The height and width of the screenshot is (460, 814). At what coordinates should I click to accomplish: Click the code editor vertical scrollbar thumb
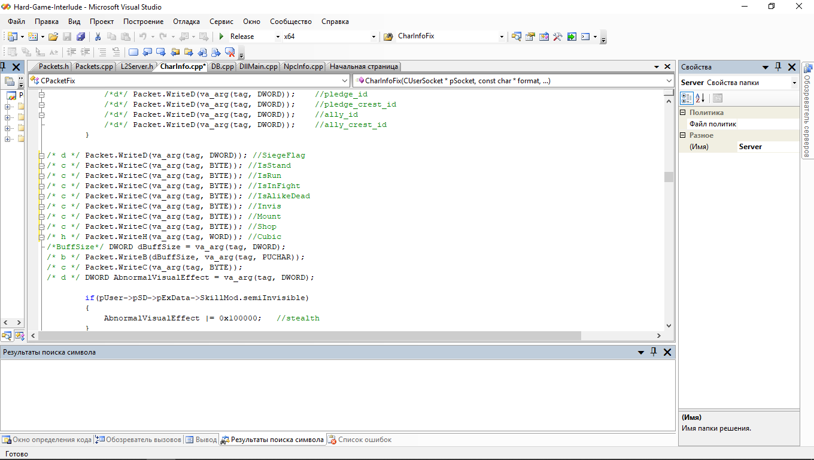click(669, 177)
